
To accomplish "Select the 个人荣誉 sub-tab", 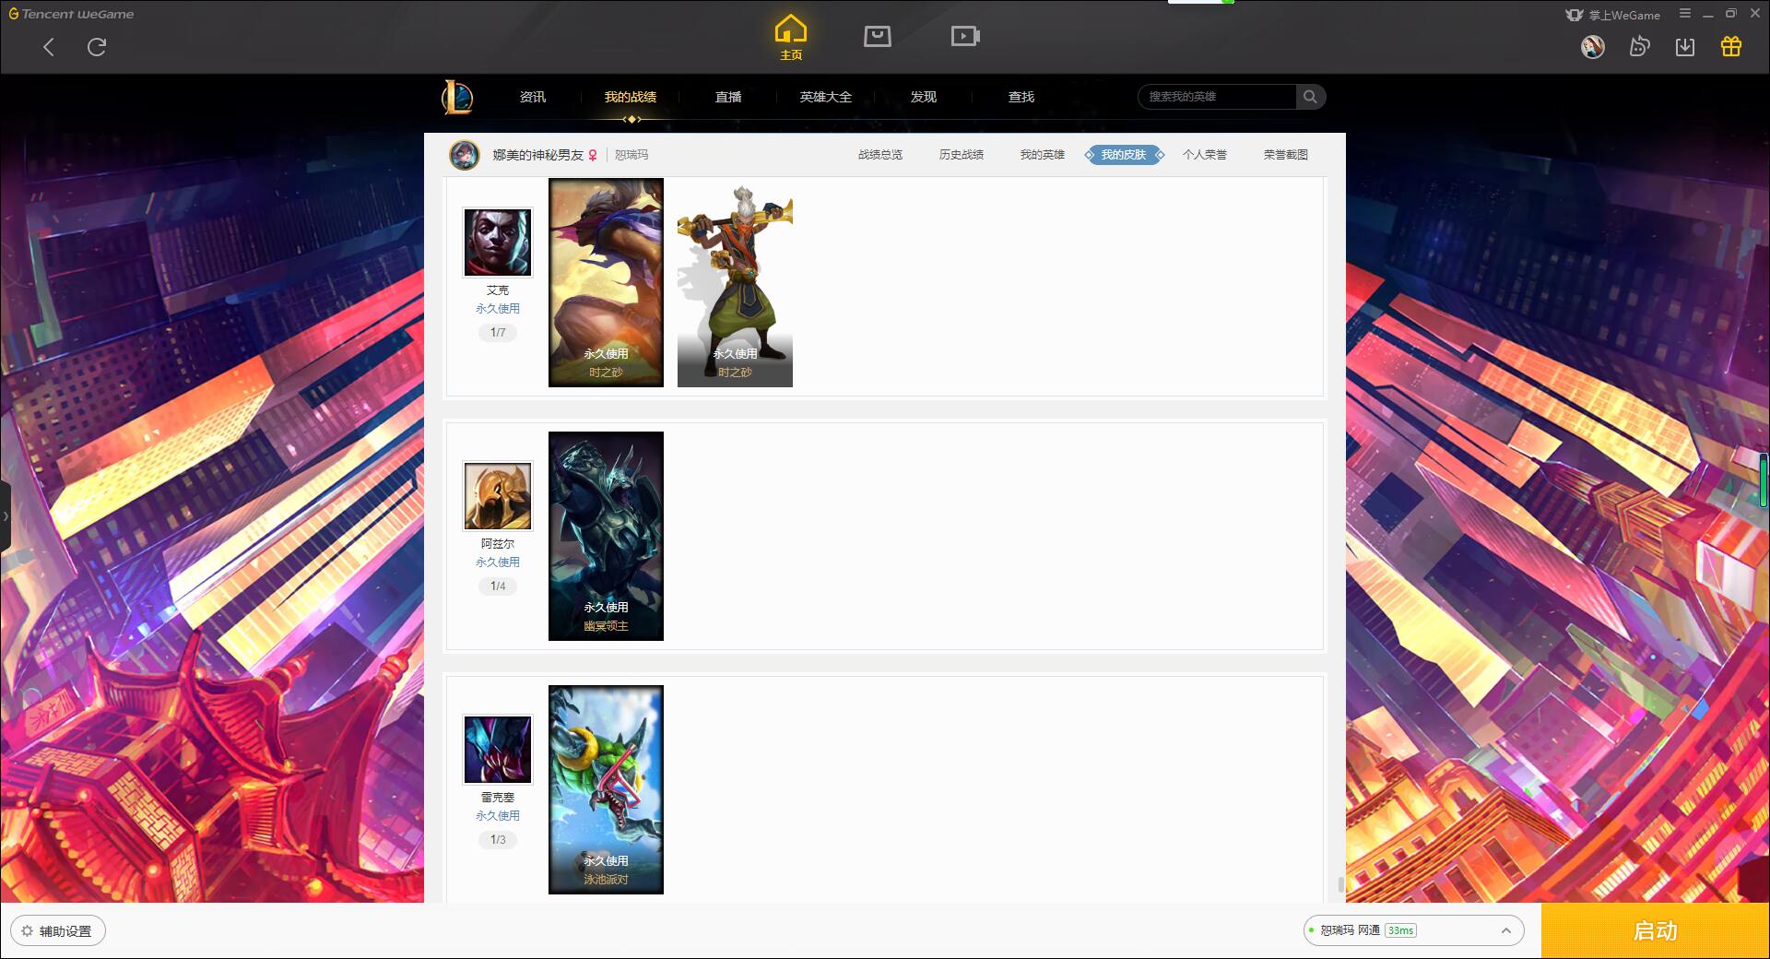I will point(1205,155).
